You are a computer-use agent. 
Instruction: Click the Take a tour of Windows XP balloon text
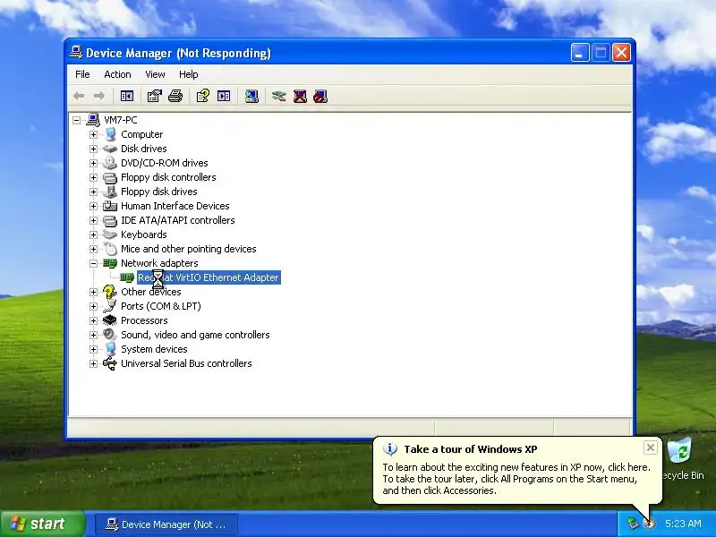(471, 449)
